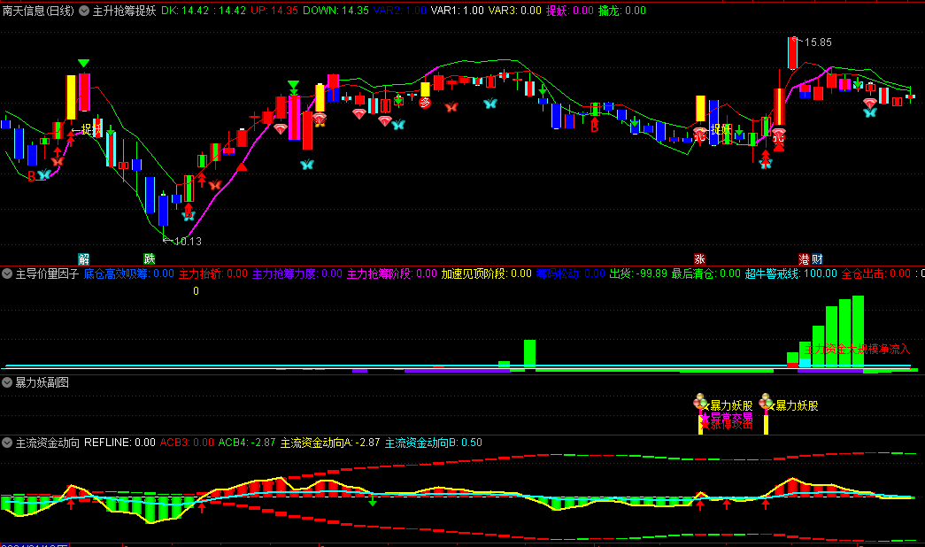Click the red 多 circle marker

pyautogui.click(x=425, y=103)
